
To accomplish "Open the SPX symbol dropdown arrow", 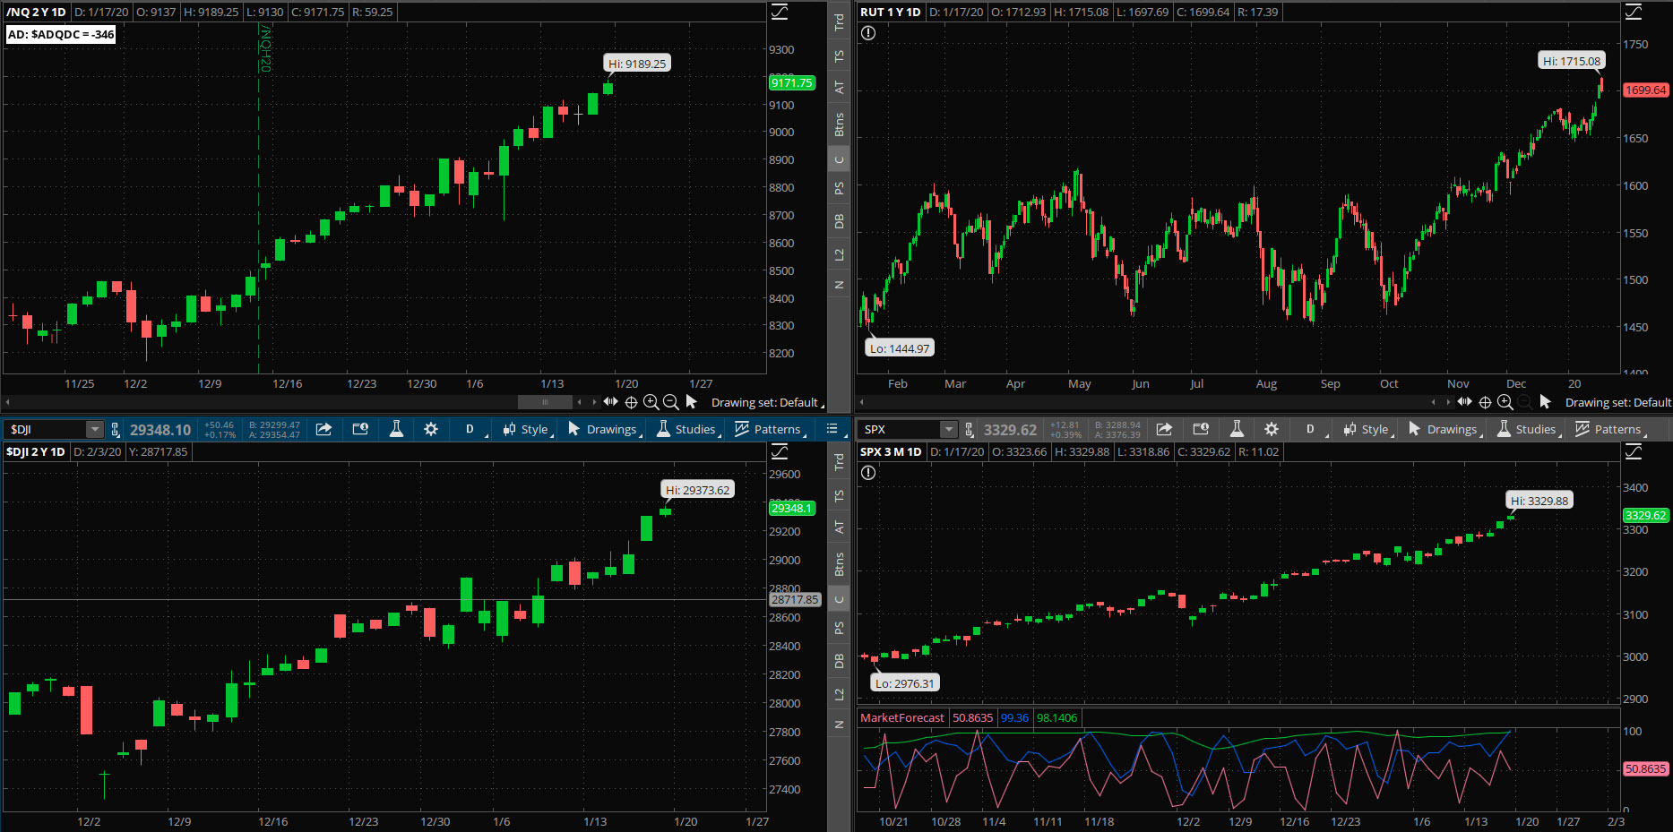I will 949,430.
